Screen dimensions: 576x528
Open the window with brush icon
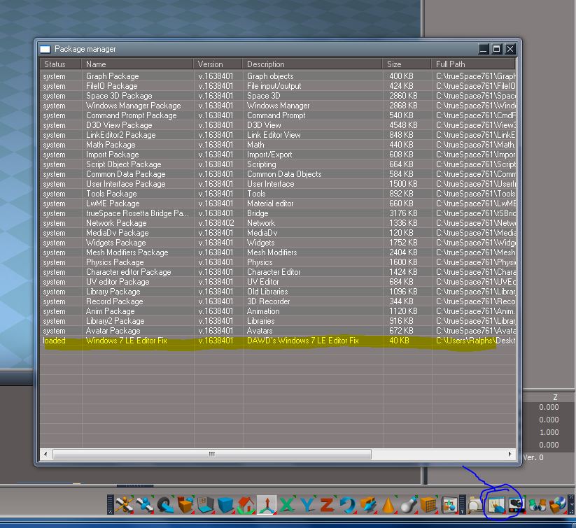[x=496, y=505]
